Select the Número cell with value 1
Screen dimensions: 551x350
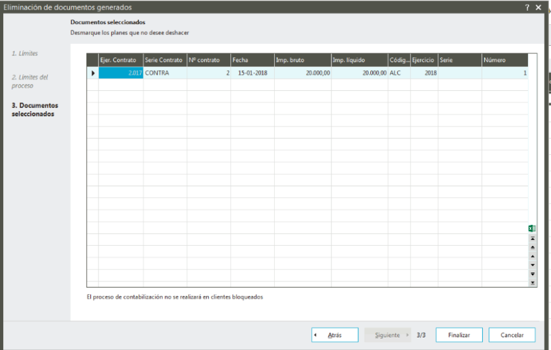coord(505,73)
